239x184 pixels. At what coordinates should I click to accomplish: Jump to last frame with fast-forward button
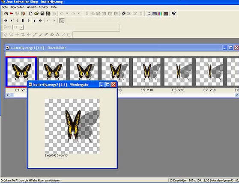pos(40,21)
